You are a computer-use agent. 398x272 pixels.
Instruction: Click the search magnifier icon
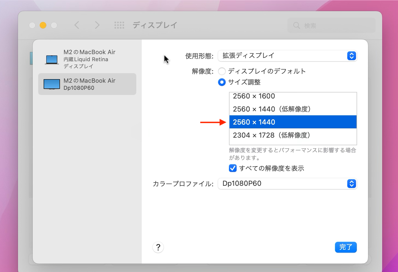[x=297, y=25]
